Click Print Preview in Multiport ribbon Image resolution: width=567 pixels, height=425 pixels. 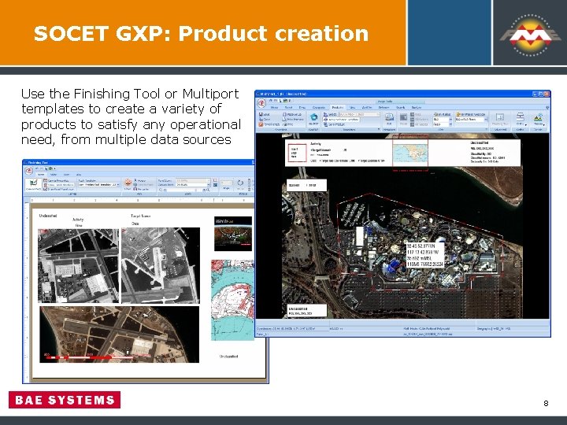pos(293,120)
